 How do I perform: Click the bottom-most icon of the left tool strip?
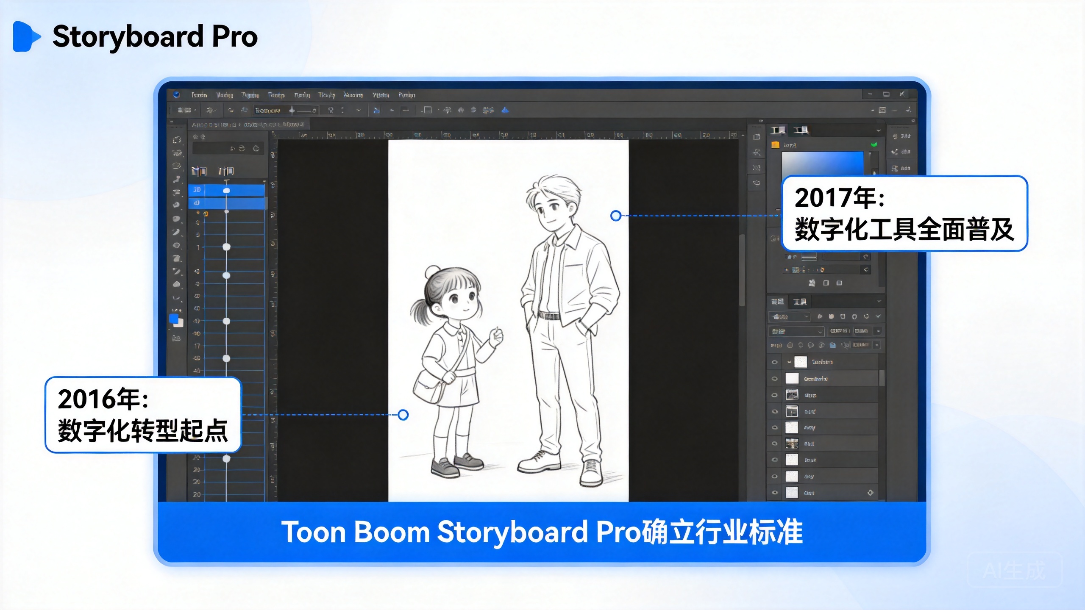coord(177,338)
